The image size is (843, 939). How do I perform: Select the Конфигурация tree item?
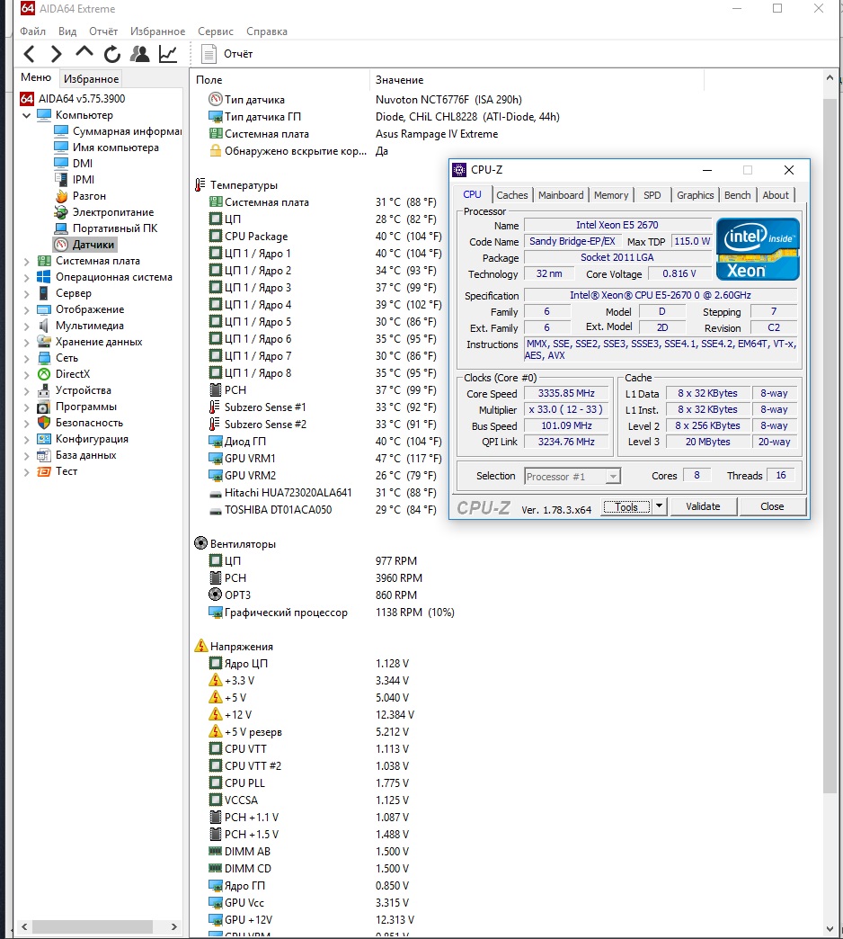pos(83,439)
